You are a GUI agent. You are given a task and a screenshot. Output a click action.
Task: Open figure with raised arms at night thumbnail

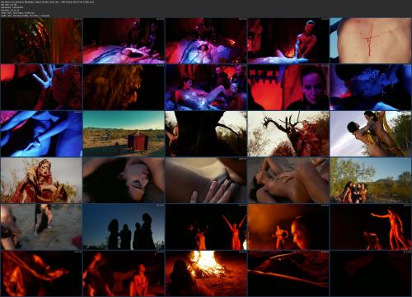(x=206, y=227)
